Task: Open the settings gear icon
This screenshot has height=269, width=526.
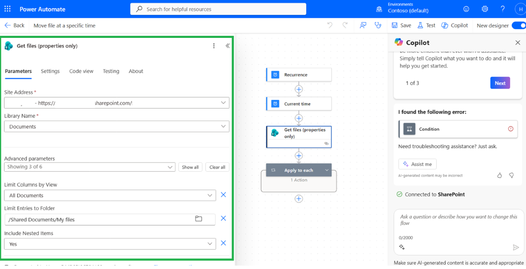Action: pyautogui.click(x=485, y=9)
